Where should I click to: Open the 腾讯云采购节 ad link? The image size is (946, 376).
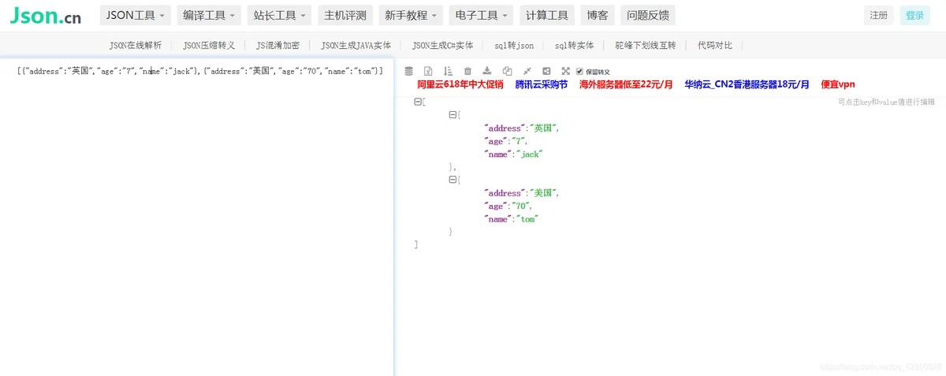click(x=542, y=84)
